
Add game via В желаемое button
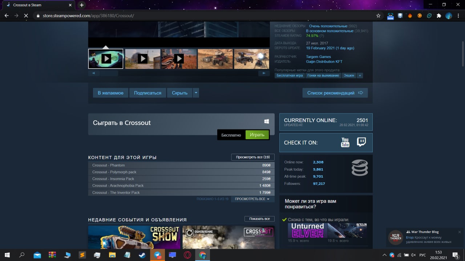(x=110, y=93)
